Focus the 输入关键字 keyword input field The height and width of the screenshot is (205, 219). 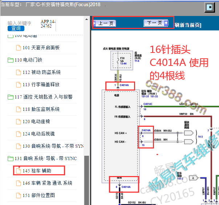19,23
